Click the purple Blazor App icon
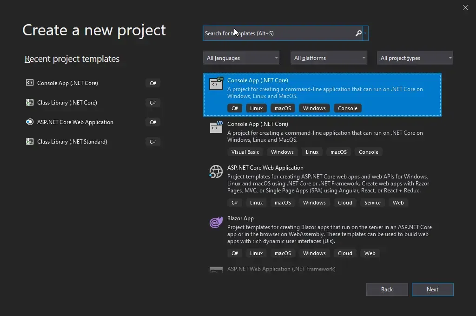The width and height of the screenshot is (476, 316). [x=216, y=222]
